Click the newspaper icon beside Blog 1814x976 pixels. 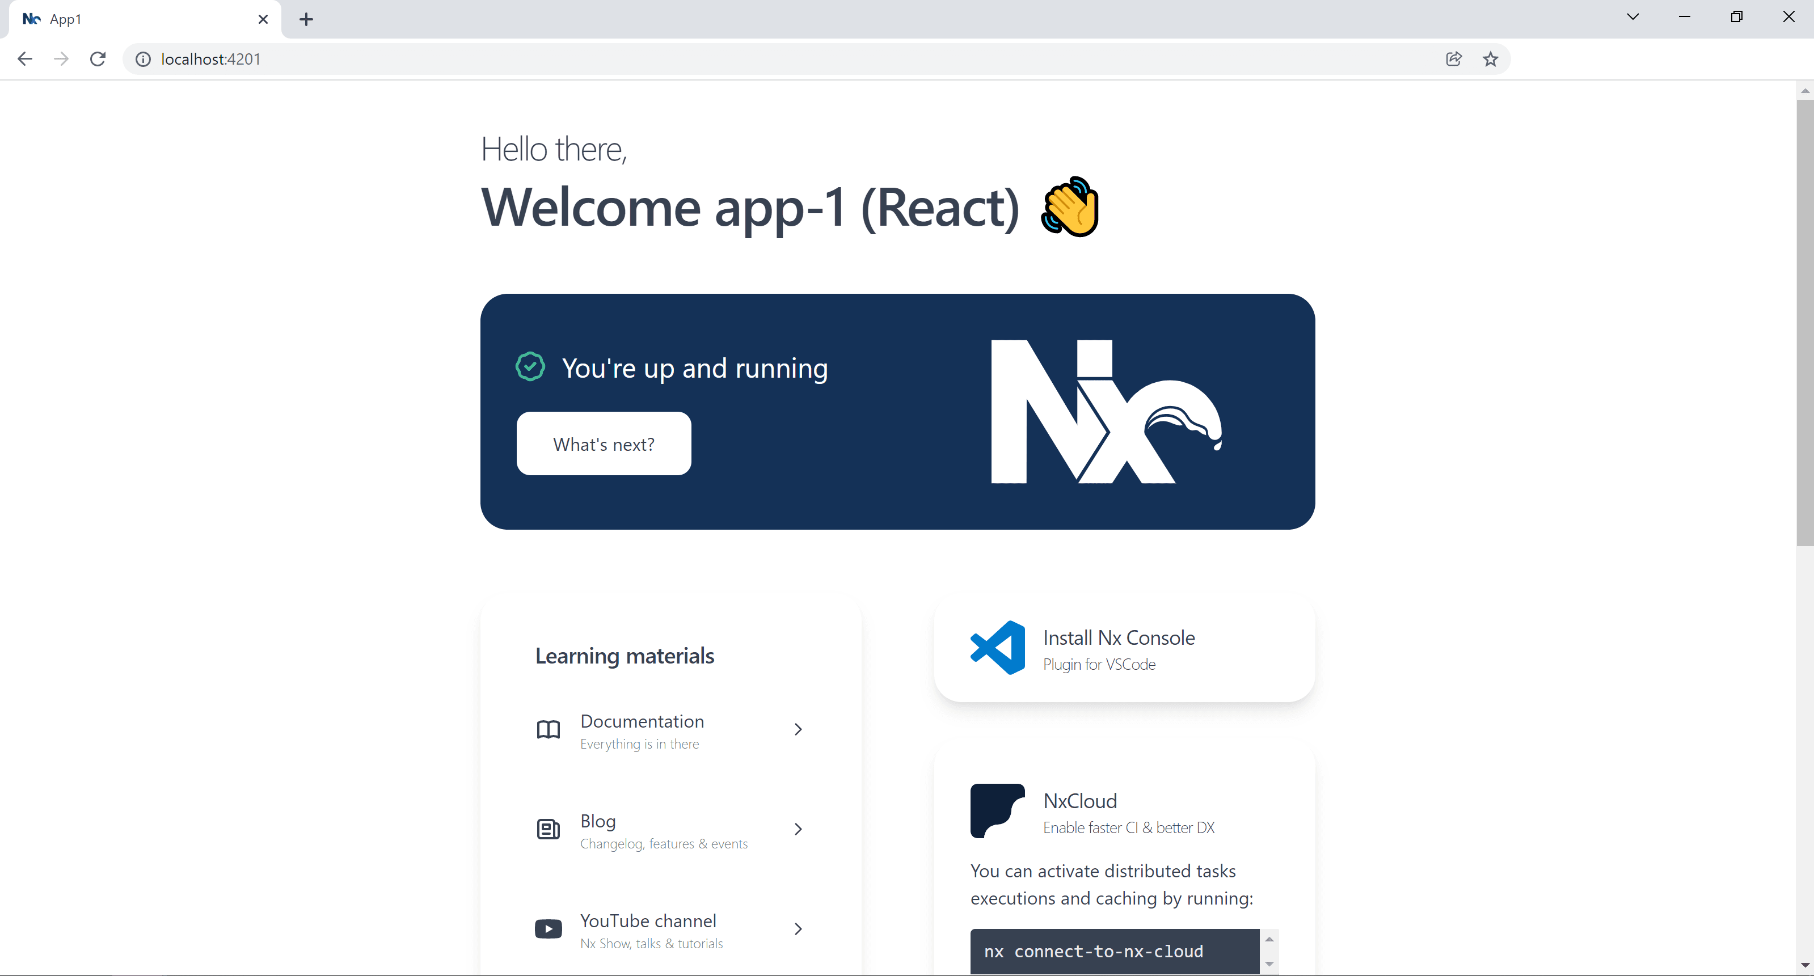(548, 830)
